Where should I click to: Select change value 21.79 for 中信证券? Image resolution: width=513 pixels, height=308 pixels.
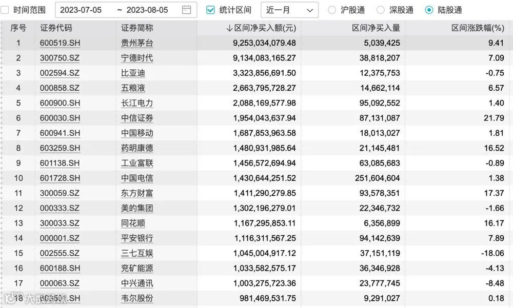tap(494, 118)
